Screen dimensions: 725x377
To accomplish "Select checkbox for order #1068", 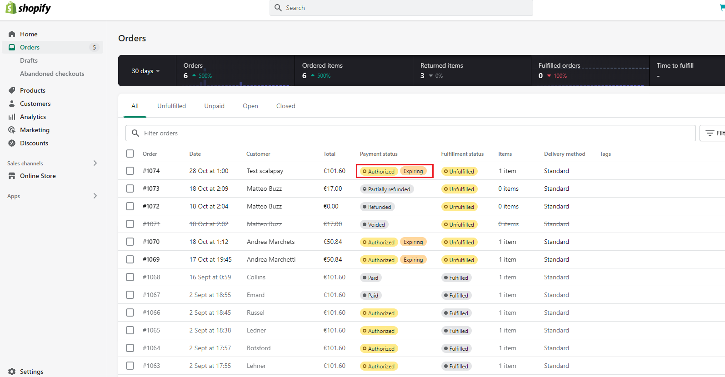I will 130,277.
